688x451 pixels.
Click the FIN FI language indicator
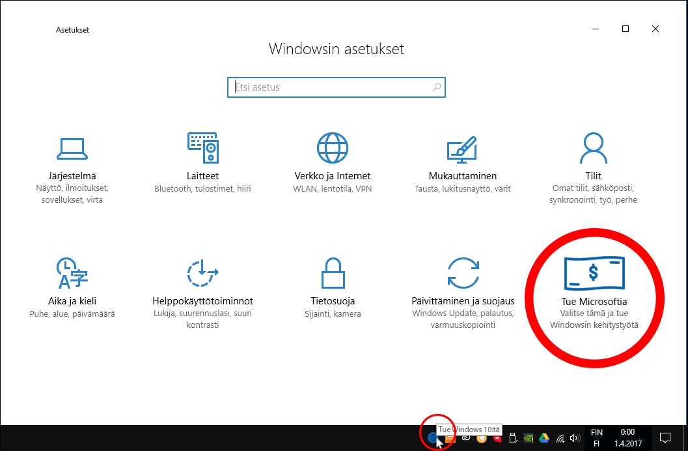coord(597,438)
